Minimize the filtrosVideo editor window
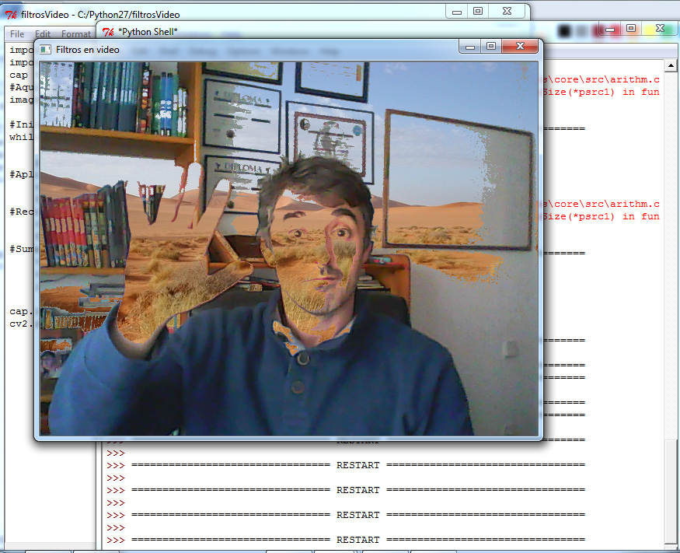This screenshot has width=680, height=553. pos(457,12)
